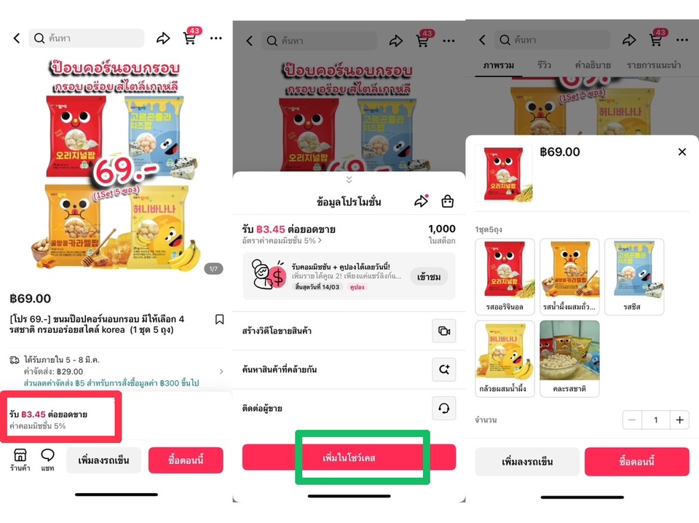Tap the เพิ่มในโชว์เคส button
This screenshot has width=699, height=523.
[349, 457]
